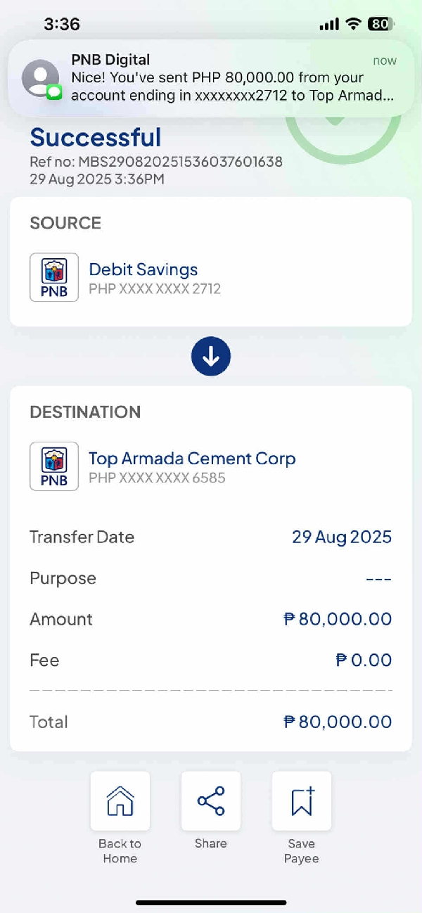The width and height of the screenshot is (422, 913).
Task: Tap the Back to Home house icon
Action: pyautogui.click(x=120, y=801)
